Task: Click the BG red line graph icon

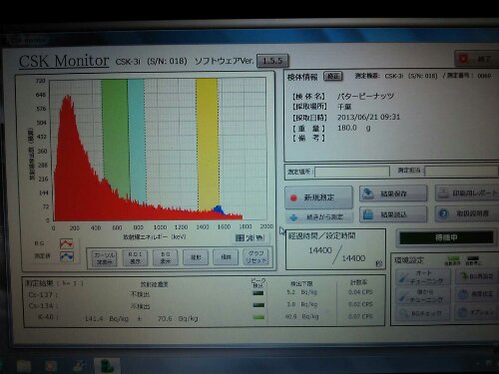Action: click(x=67, y=243)
